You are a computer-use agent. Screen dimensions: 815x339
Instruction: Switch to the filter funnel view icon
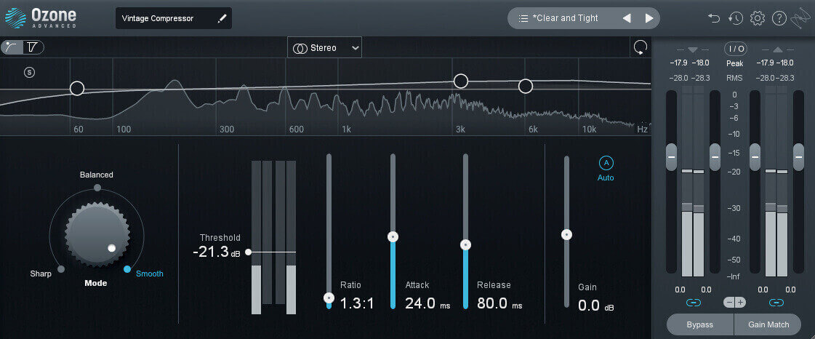[32, 47]
